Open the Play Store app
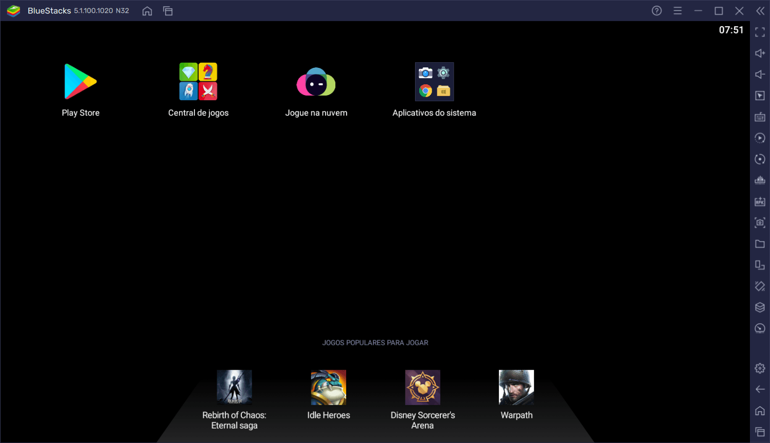 80,82
